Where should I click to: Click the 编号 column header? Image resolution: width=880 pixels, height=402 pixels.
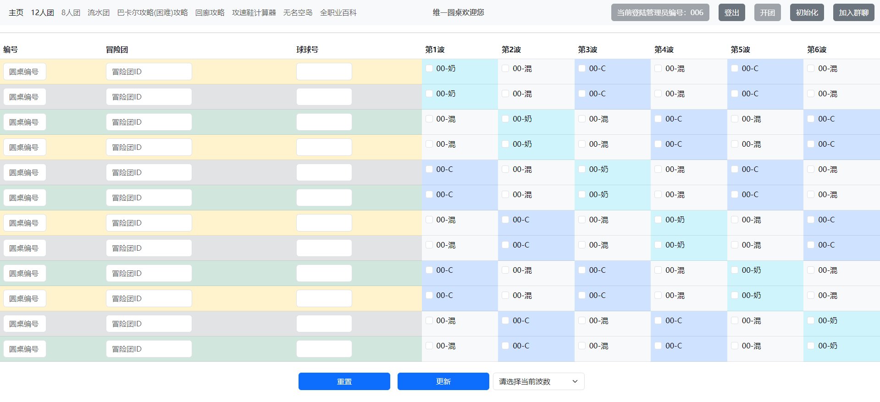(x=11, y=50)
